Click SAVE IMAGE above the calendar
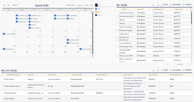Viewport: 194px width, 102px height. tap(70, 5)
